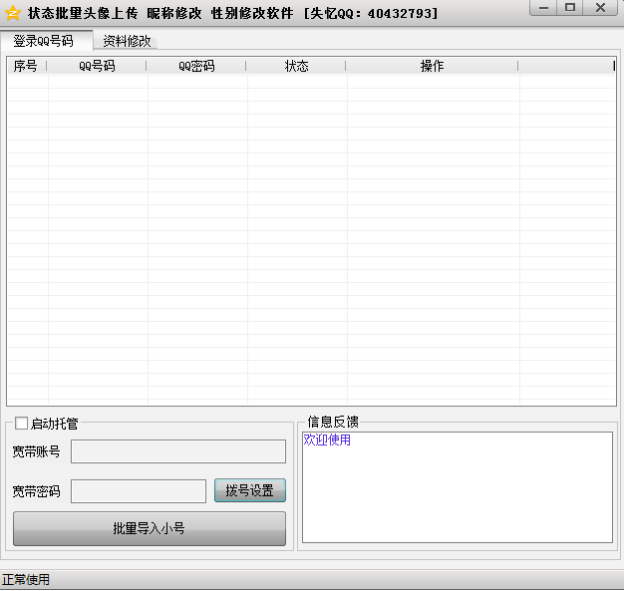
Task: Click the 批量导入小号 button
Action: (x=149, y=528)
